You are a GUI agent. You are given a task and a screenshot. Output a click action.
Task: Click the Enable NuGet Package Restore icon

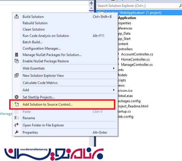(x=17, y=61)
